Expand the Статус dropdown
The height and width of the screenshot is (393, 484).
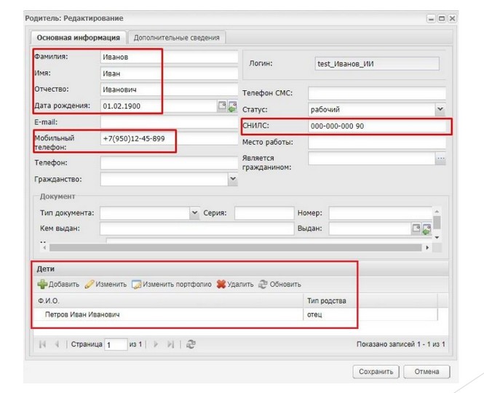(440, 110)
